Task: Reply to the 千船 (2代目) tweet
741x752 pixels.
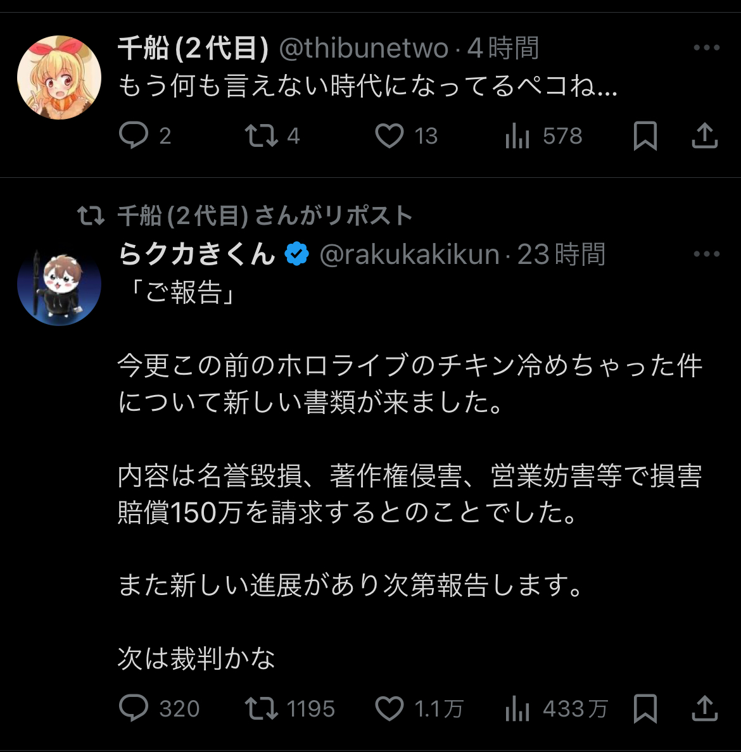Action: coord(134,135)
